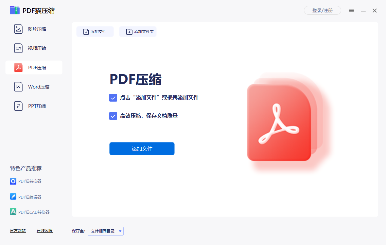
Task: Visit the 官方网站 official website link
Action: click(x=17, y=230)
